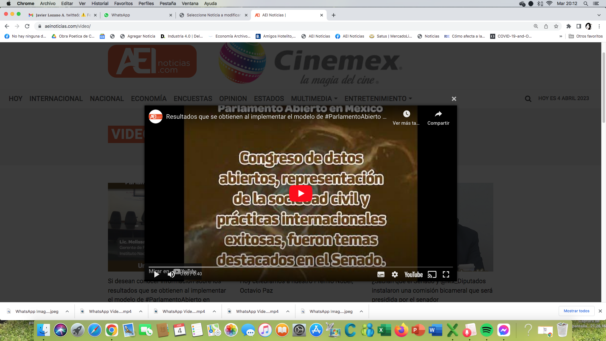Open Finder from the Dock
Screen dimensions: 606x341
pos(44,330)
